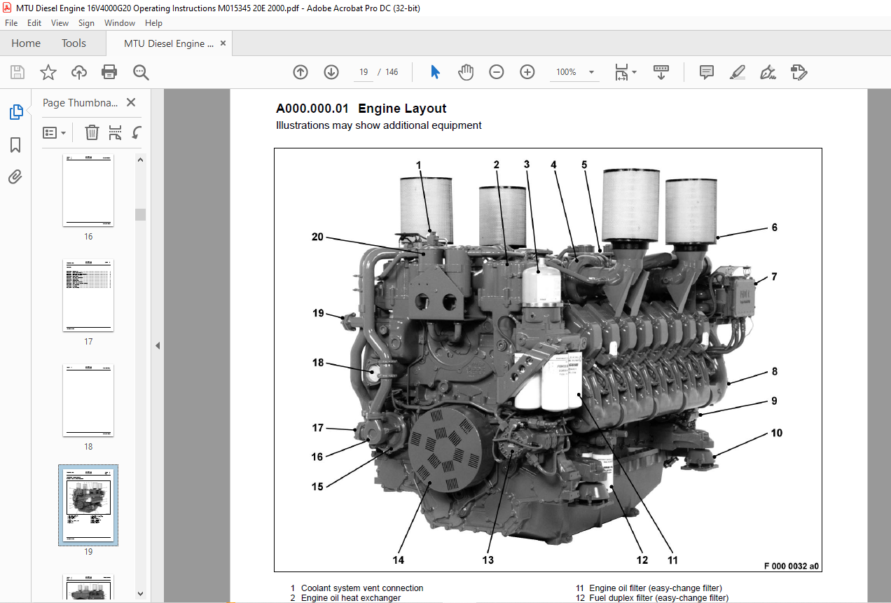Select the page 16 thumbnail

pos(88,190)
